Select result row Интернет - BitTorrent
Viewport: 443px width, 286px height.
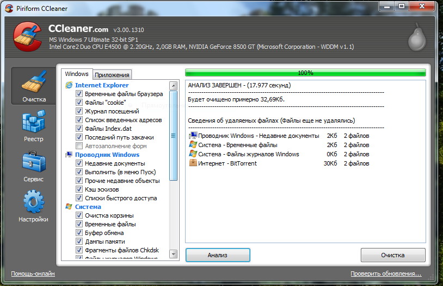(x=279, y=163)
